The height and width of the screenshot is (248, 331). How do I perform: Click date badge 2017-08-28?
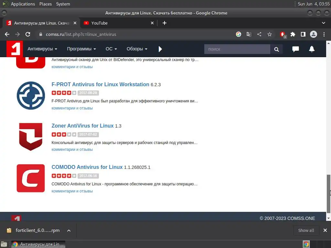coord(88,93)
